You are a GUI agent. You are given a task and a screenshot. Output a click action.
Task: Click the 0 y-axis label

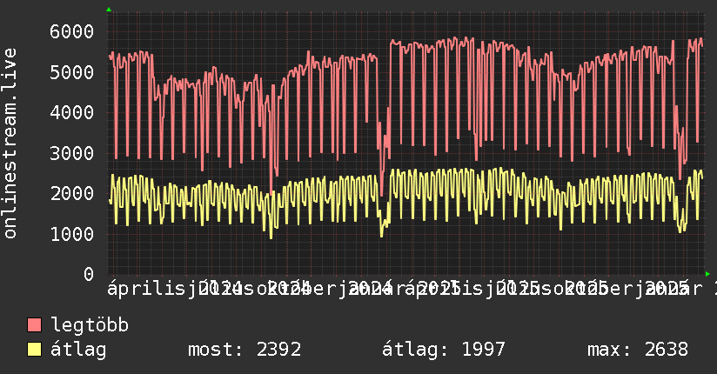[x=89, y=274]
